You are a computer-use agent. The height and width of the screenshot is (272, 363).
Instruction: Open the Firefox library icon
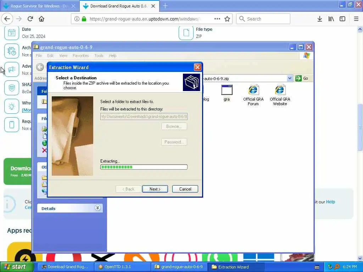pos(331,19)
